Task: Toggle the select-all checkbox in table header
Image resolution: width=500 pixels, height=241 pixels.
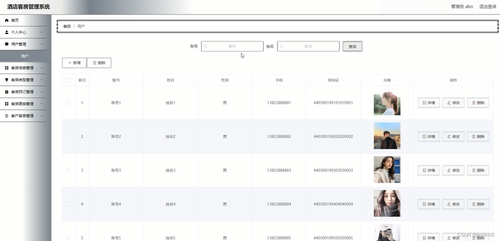Action: pos(68,80)
